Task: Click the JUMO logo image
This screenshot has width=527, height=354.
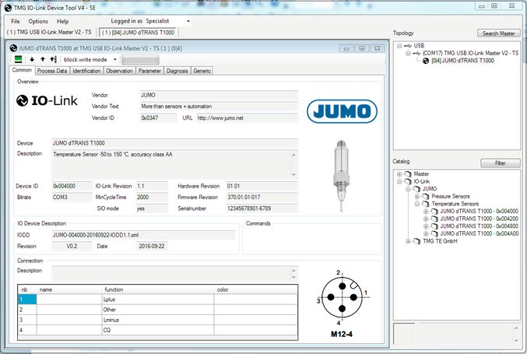Action: (342, 111)
